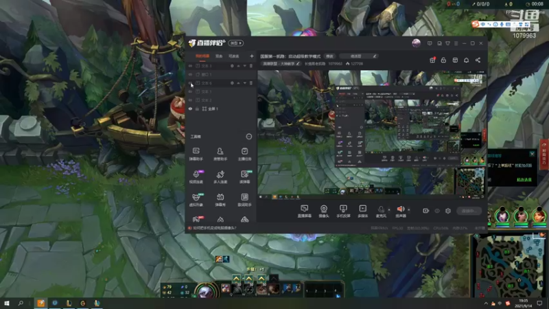Open the settings gear in bottom bar
This screenshot has height=309, width=549.
pyautogui.click(x=448, y=211)
